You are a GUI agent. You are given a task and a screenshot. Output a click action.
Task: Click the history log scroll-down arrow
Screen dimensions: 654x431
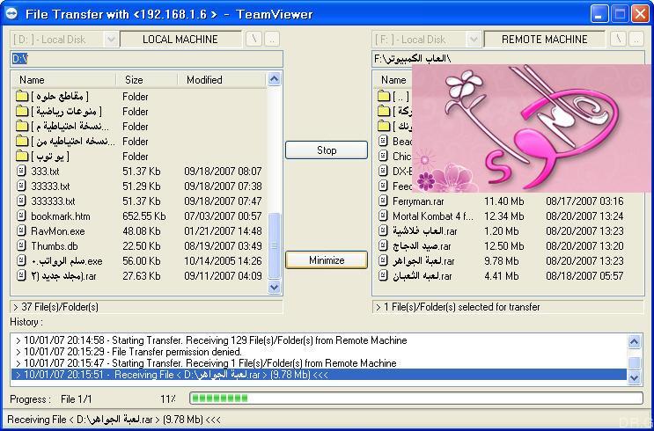pos(634,377)
